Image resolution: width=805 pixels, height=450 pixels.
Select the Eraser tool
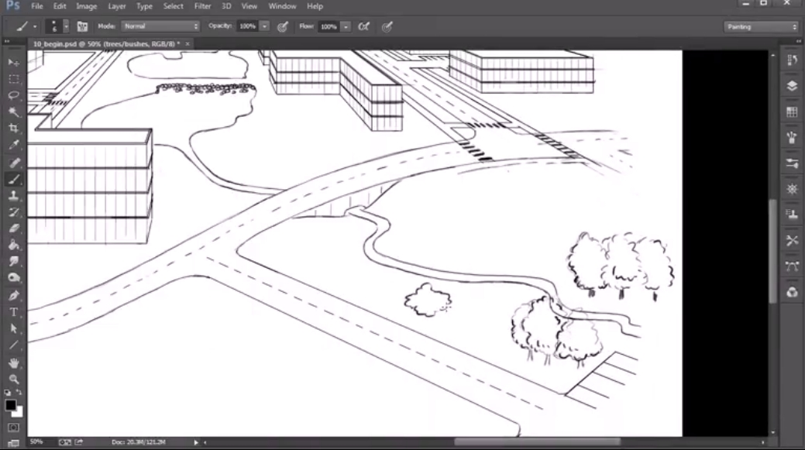pyautogui.click(x=14, y=228)
